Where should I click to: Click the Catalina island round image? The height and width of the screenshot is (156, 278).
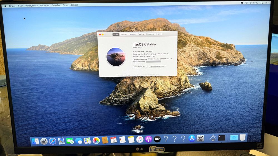pos(116,57)
